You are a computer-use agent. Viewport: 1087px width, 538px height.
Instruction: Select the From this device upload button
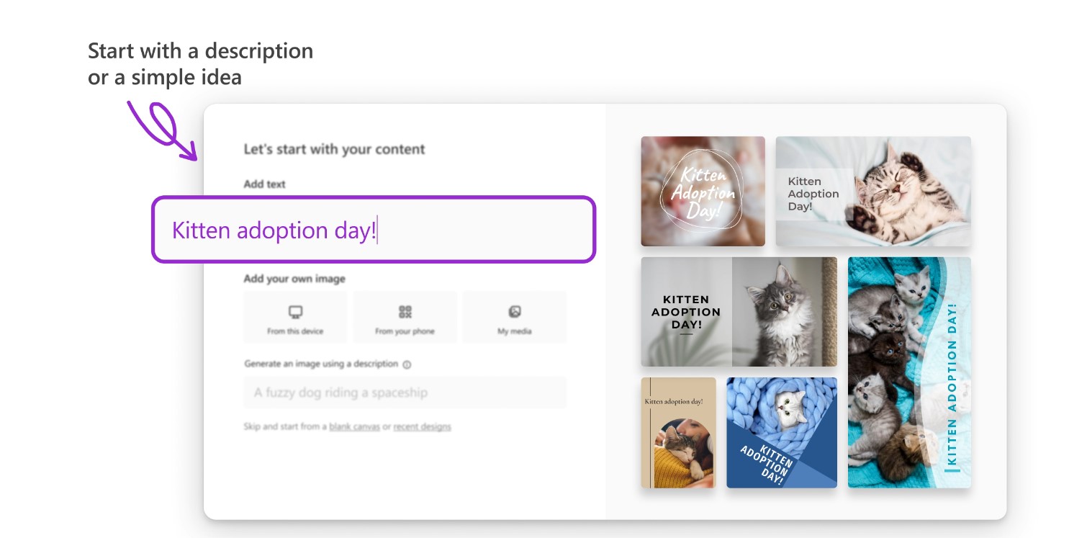(295, 317)
